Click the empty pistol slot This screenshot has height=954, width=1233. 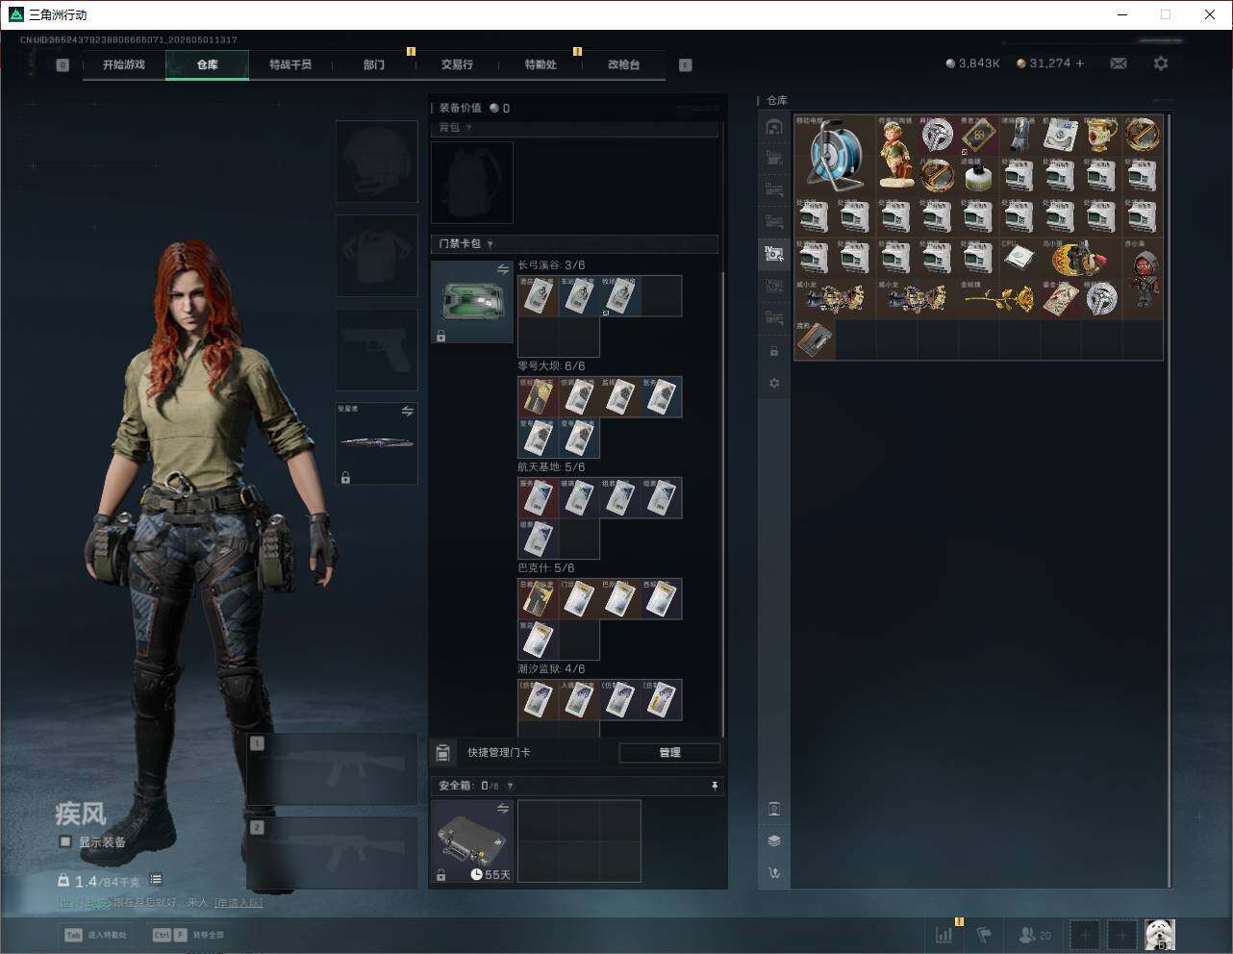pyautogui.click(x=376, y=349)
